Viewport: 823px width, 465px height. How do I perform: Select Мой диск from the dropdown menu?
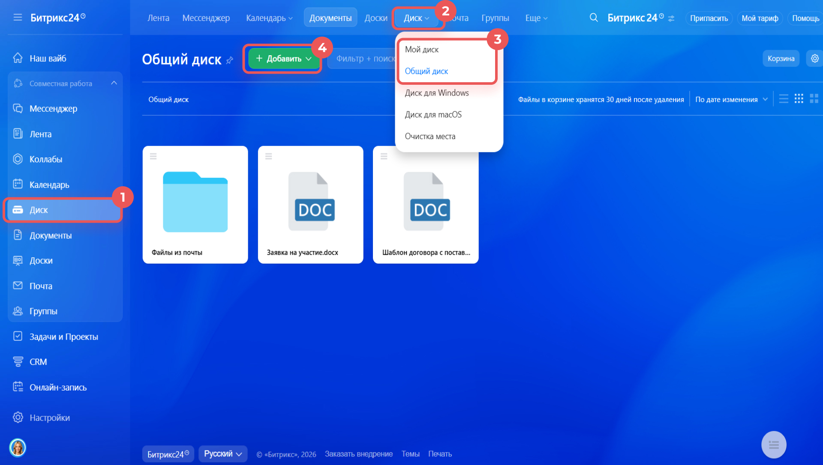(422, 50)
